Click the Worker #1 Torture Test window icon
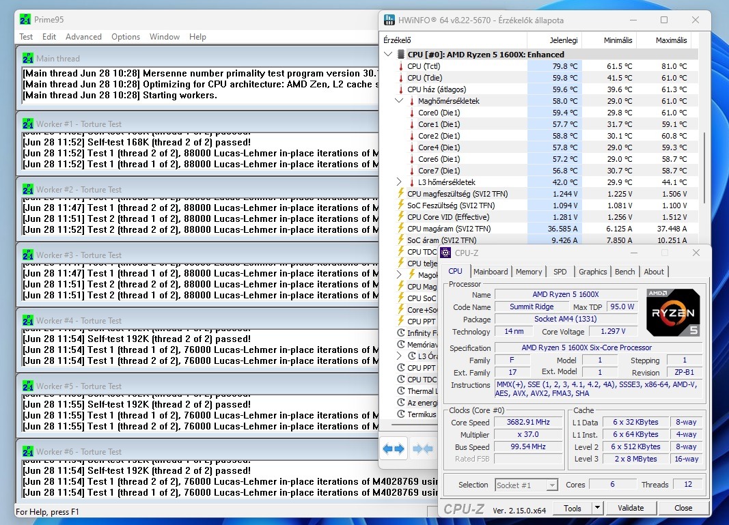Viewport: 729px width, 525px height. 27,124
